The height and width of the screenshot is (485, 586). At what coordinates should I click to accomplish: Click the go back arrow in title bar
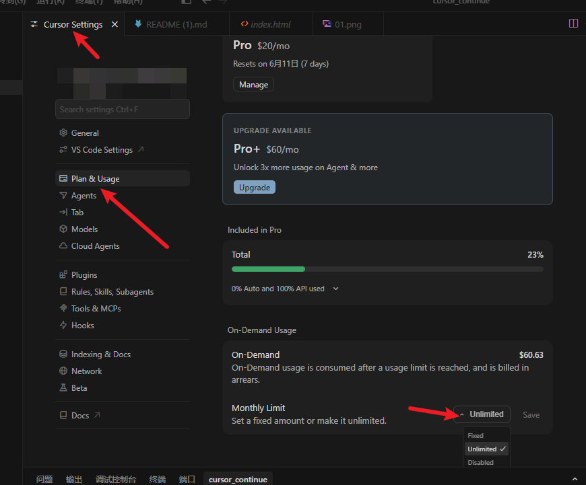point(206,2)
